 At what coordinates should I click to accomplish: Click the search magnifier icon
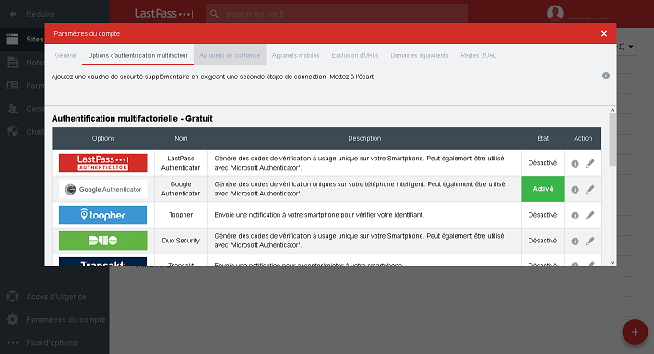coord(214,14)
